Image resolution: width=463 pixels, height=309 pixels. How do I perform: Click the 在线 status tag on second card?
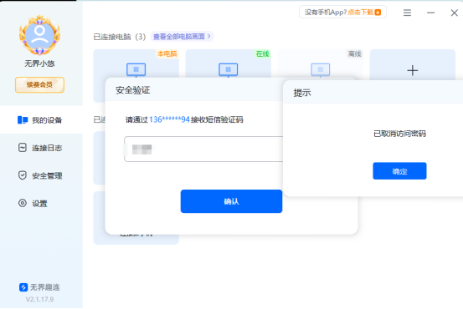point(263,54)
